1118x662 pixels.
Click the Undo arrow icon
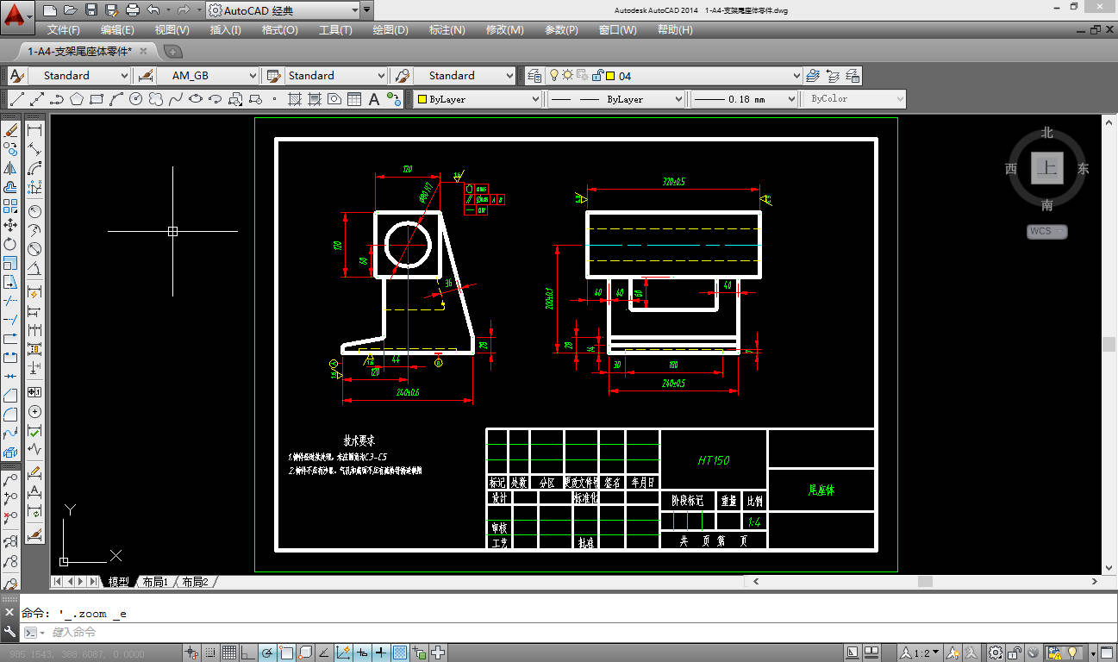click(x=153, y=10)
